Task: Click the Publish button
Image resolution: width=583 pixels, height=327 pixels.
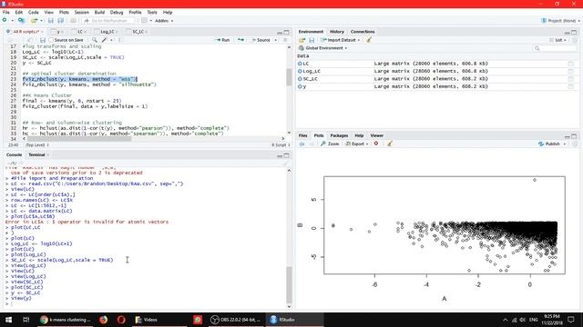Action: coord(549,144)
